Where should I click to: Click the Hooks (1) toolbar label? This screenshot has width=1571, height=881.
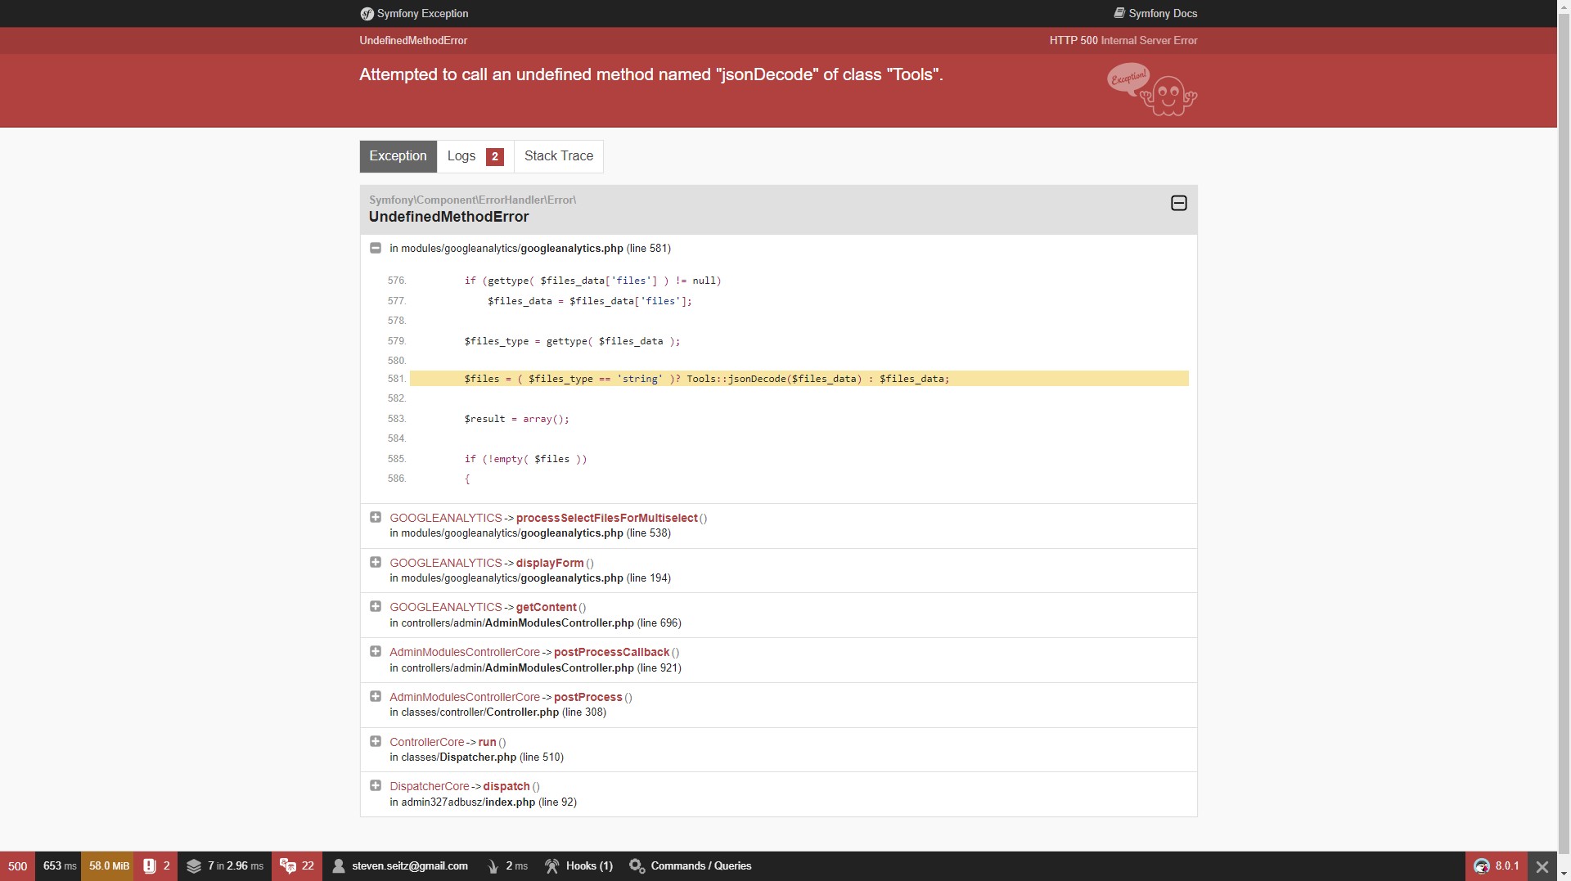tap(589, 866)
